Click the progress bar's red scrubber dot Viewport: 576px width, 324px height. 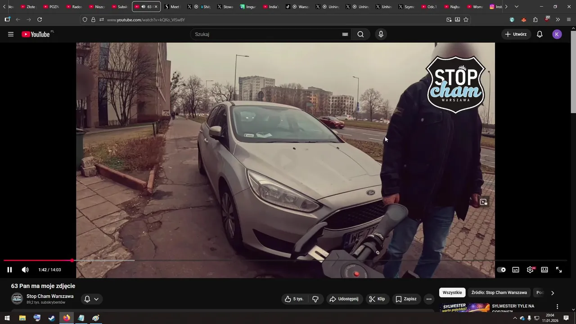[x=72, y=260]
